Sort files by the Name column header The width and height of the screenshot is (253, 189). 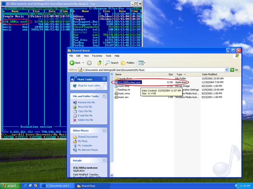pyautogui.click(x=133, y=74)
